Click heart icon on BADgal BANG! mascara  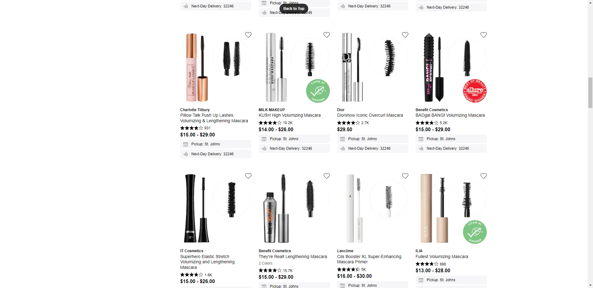(483, 35)
